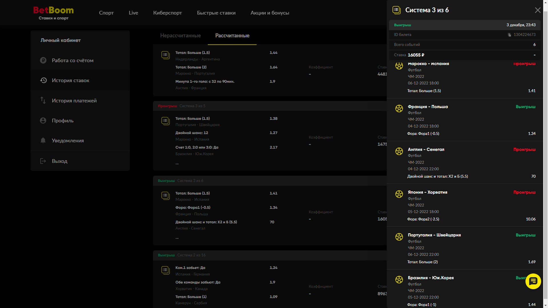This screenshot has height=308, width=548.
Task: Expand the ellipsis under Система 3 из 5 bet
Action: (177, 164)
